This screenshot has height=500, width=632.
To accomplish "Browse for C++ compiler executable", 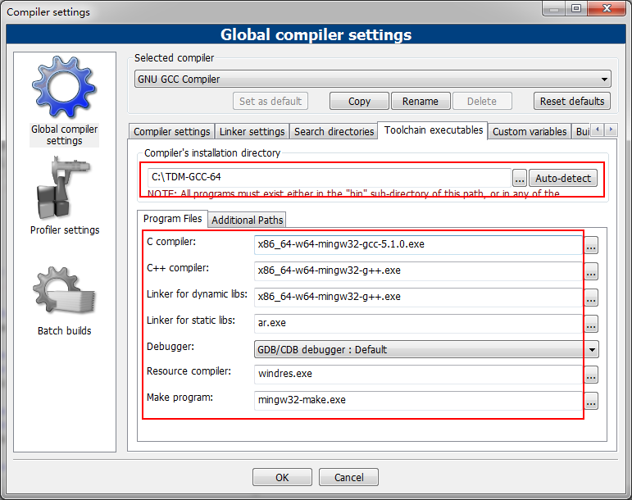I will point(591,271).
